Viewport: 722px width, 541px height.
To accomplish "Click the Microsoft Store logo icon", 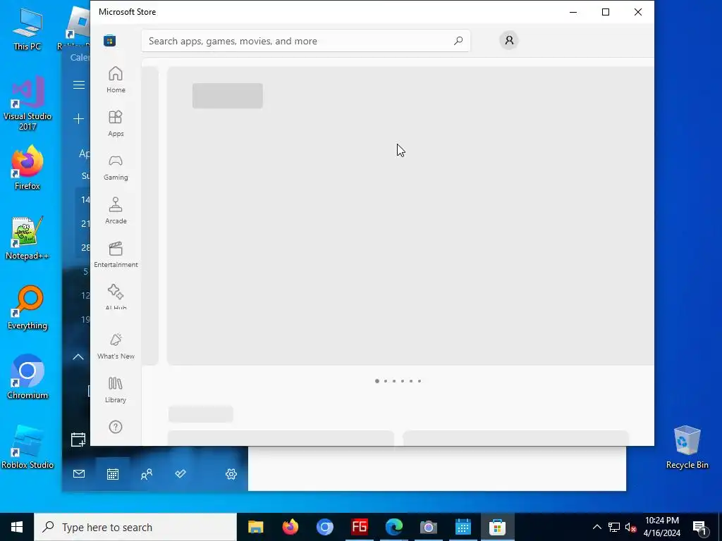I will pyautogui.click(x=109, y=40).
